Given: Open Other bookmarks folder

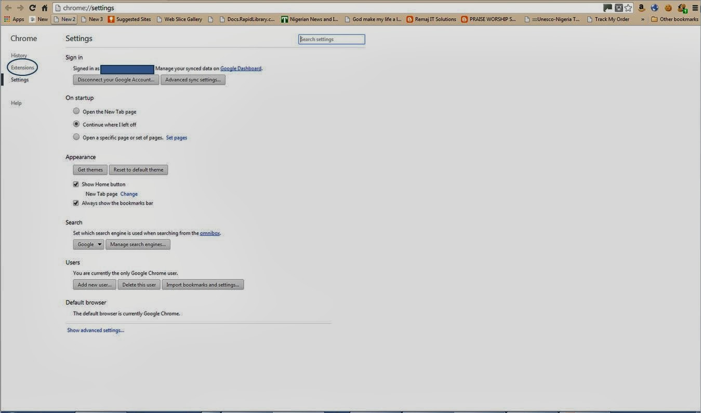Looking at the screenshot, I should click(674, 19).
